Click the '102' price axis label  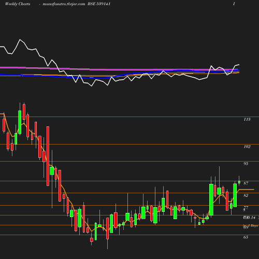[247, 147]
